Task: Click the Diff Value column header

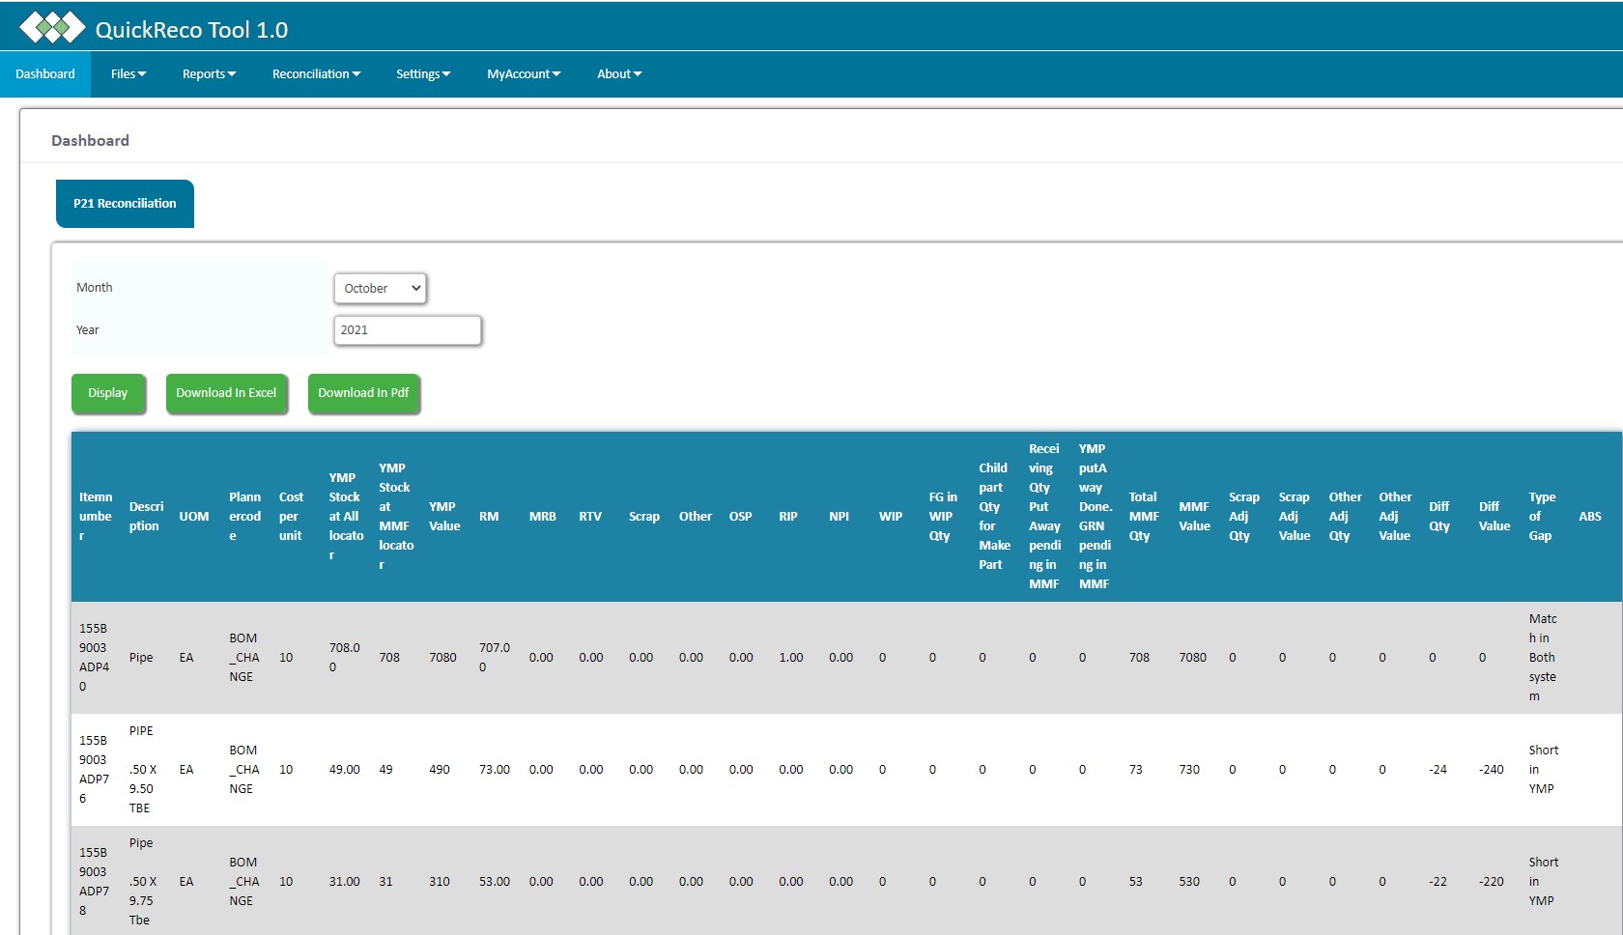Action: (1495, 517)
